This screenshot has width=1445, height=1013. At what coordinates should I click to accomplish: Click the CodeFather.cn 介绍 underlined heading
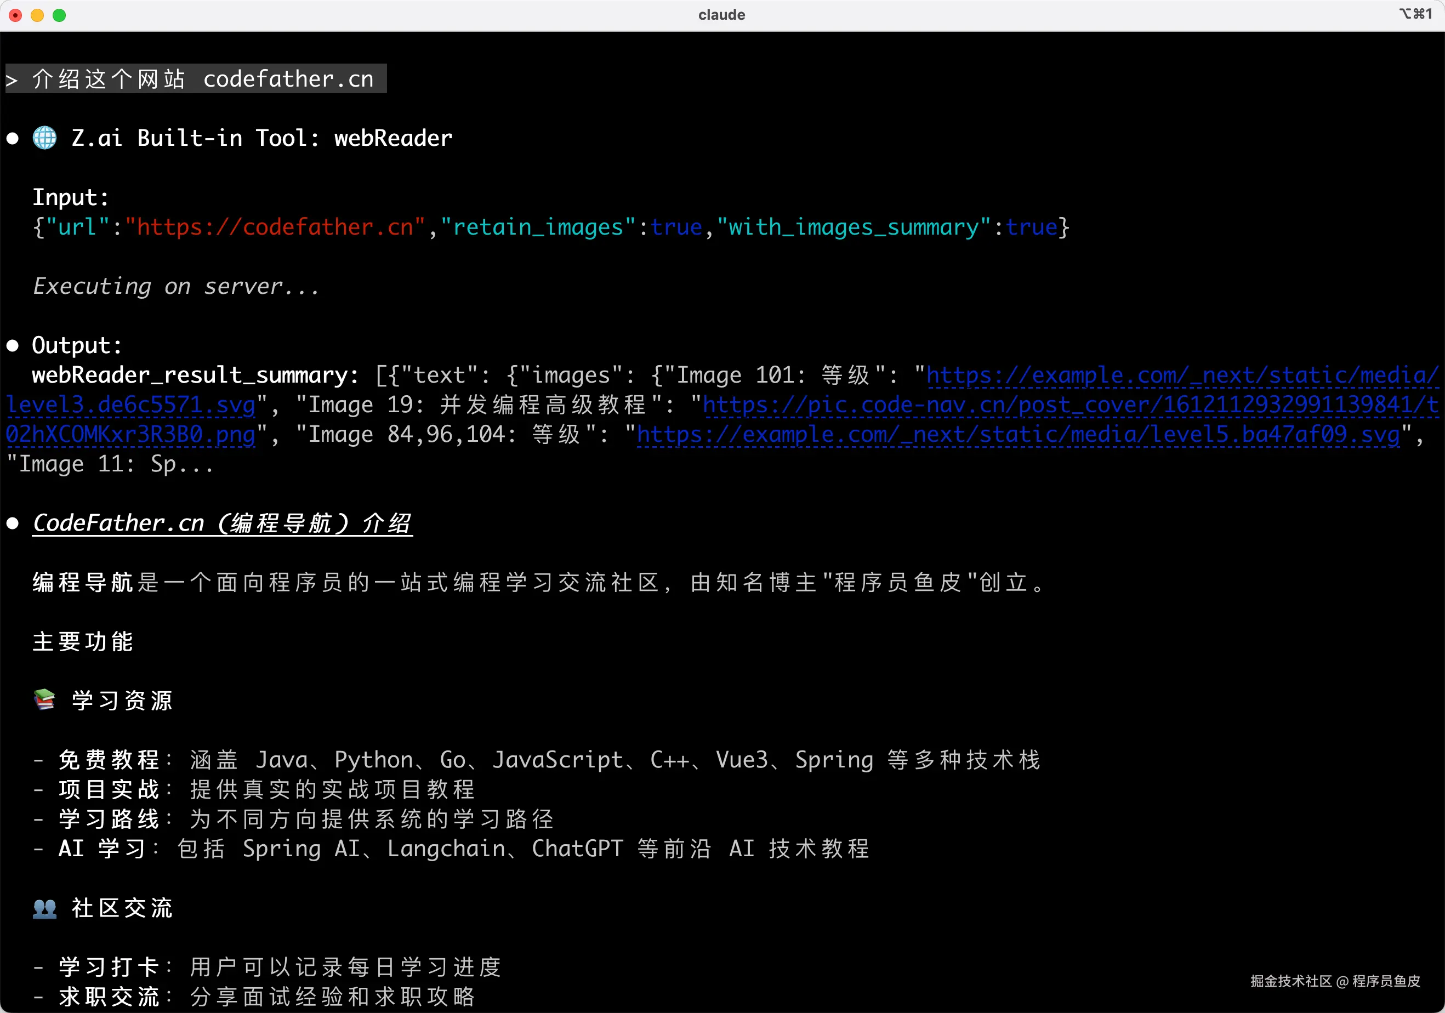(222, 523)
